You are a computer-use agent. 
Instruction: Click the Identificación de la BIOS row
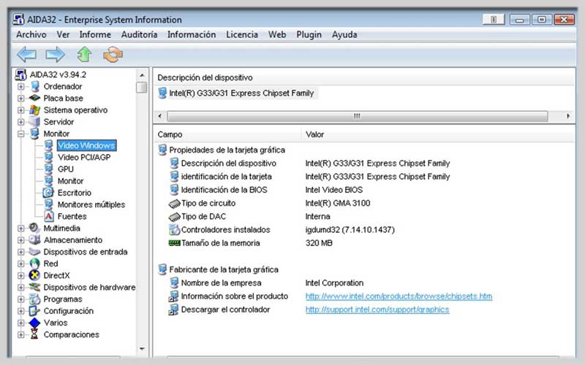tap(224, 190)
